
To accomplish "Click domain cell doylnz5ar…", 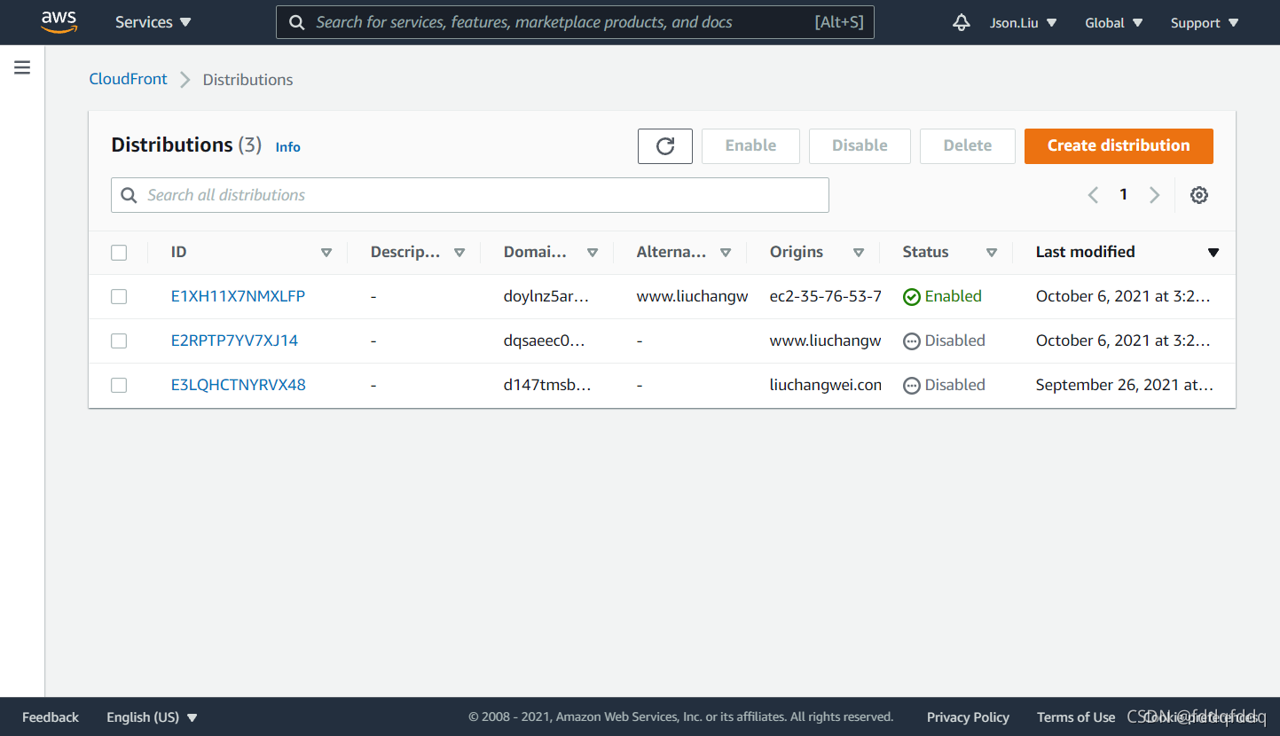I will (546, 297).
